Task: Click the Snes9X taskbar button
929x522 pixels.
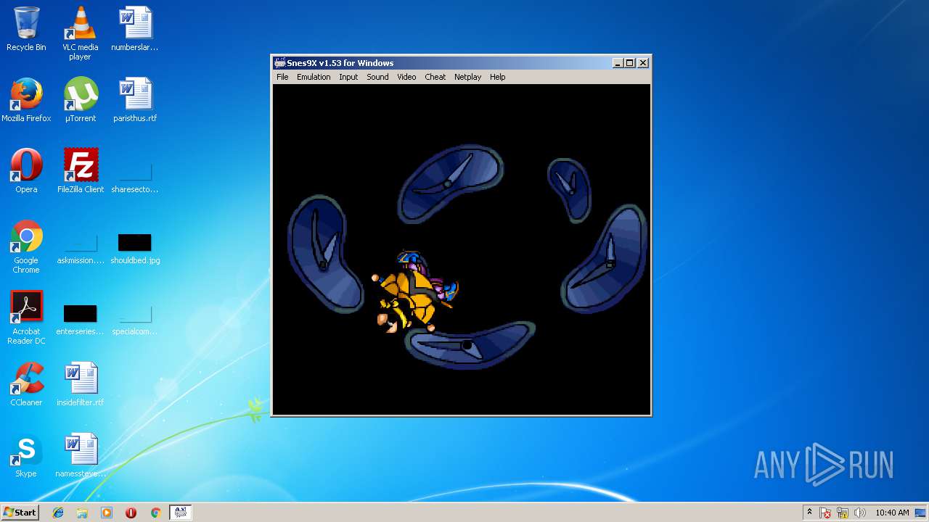Action: 181,513
